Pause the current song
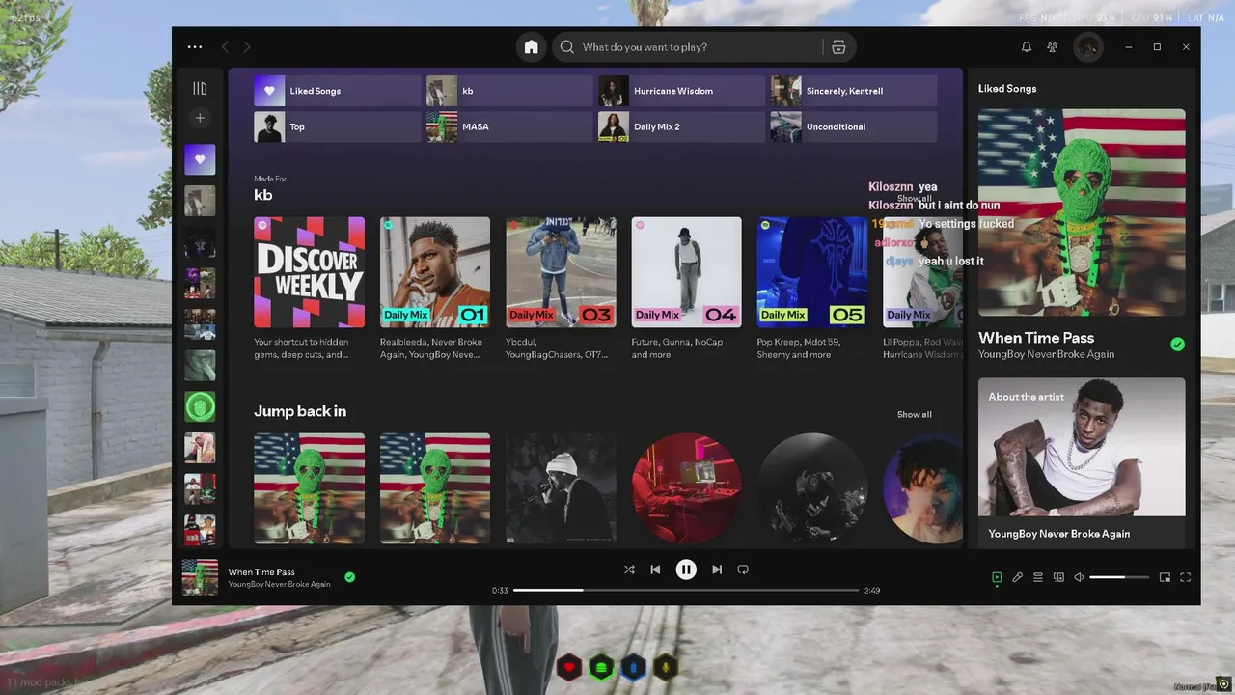Viewport: 1235px width, 695px height. click(686, 570)
